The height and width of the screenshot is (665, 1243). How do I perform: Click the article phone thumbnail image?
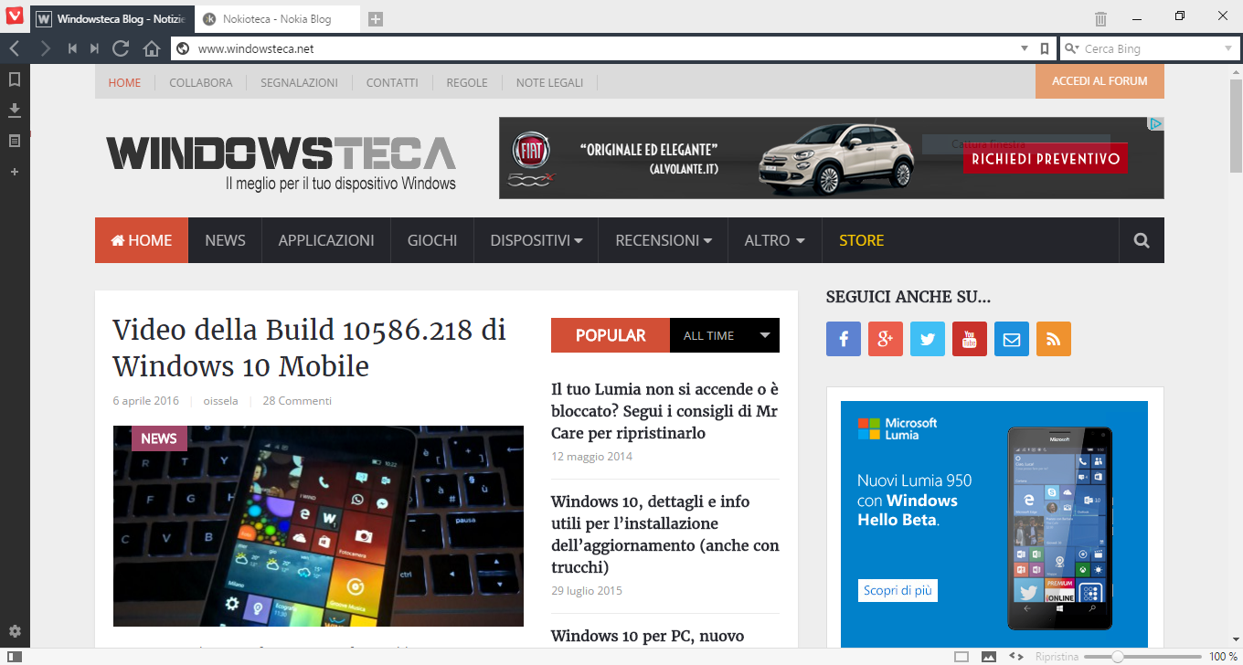[318, 526]
